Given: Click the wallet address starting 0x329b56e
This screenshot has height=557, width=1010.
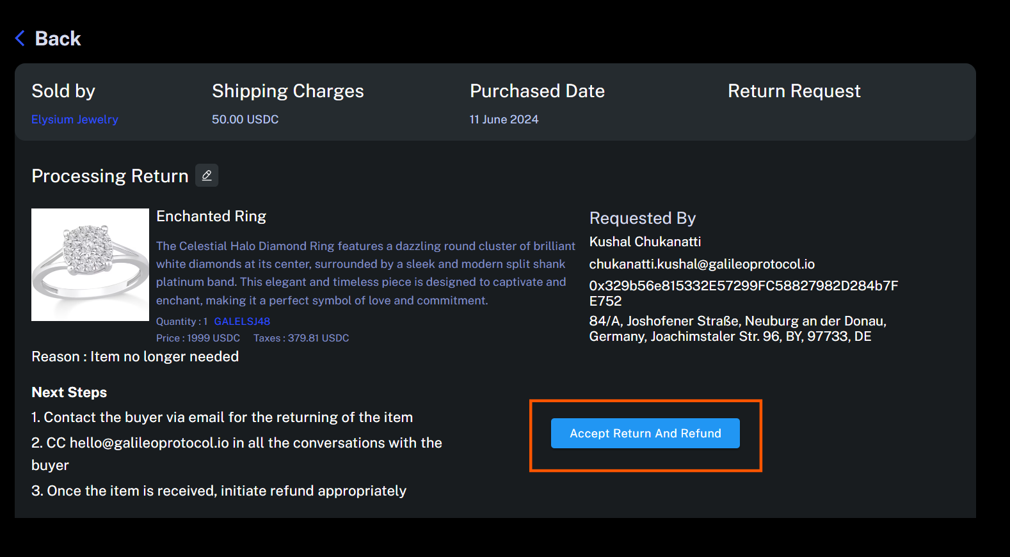Looking at the screenshot, I should [744, 293].
